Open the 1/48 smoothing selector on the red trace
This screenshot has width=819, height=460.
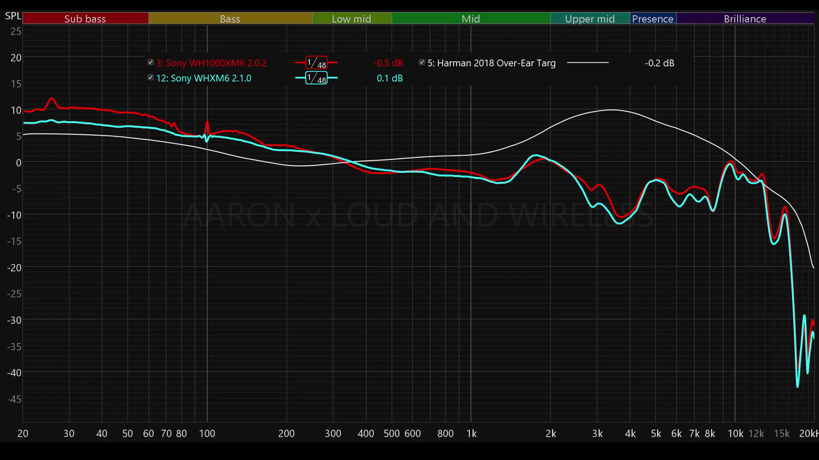pos(316,63)
